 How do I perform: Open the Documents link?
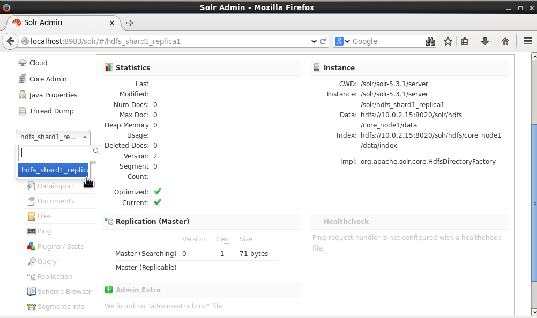56,201
